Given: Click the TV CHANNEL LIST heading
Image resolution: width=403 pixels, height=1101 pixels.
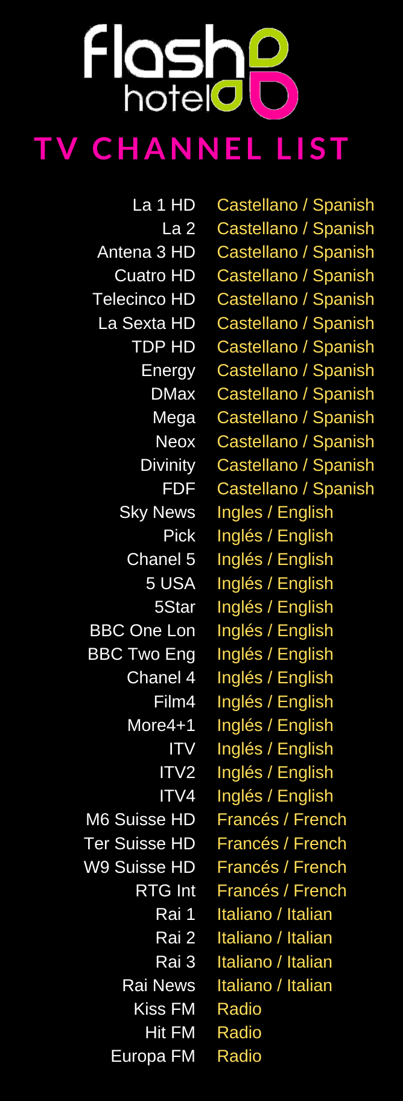Looking at the screenshot, I should pyautogui.click(x=192, y=149).
